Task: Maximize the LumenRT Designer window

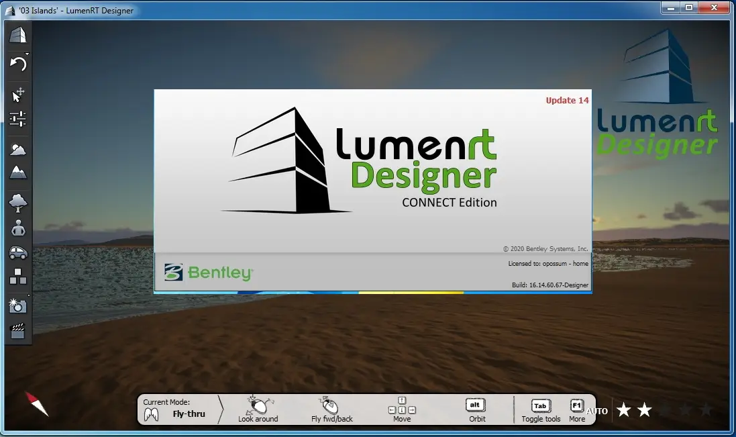Action: pos(689,7)
